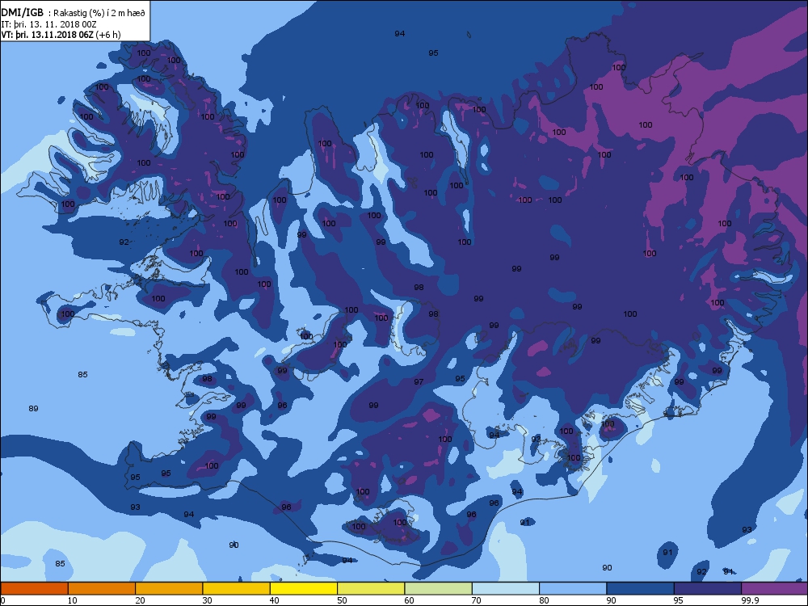
Task: Click the golden 30–40 legend swatch
Action: click(237, 588)
